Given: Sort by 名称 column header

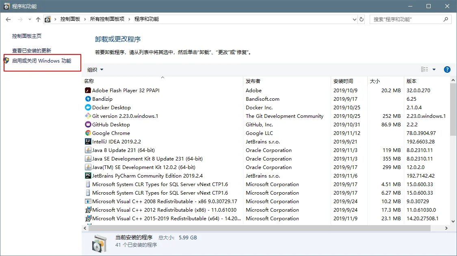Looking at the screenshot, I should point(162,81).
